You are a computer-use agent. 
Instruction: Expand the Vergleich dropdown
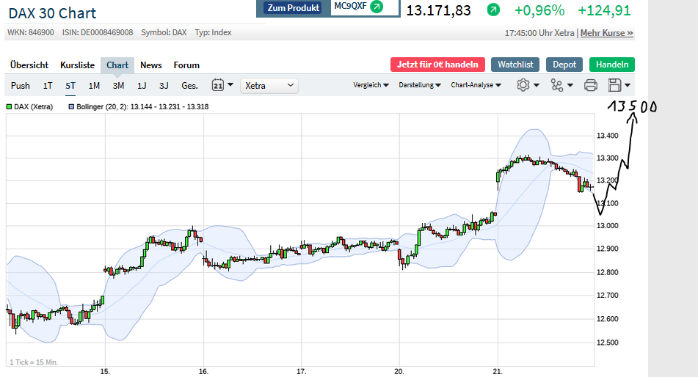371,85
